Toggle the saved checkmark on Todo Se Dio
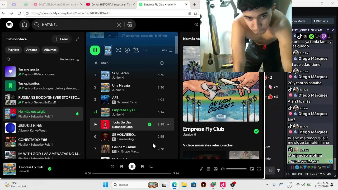338x190 pixels. [150, 124]
